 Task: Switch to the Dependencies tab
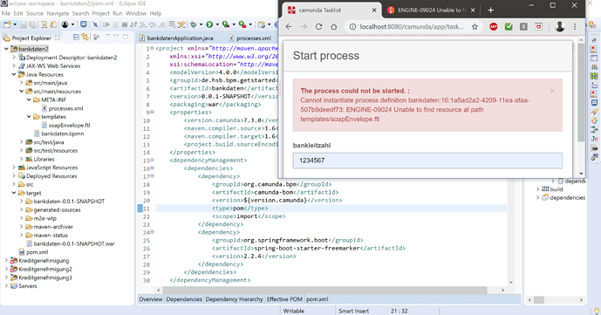coord(184,299)
